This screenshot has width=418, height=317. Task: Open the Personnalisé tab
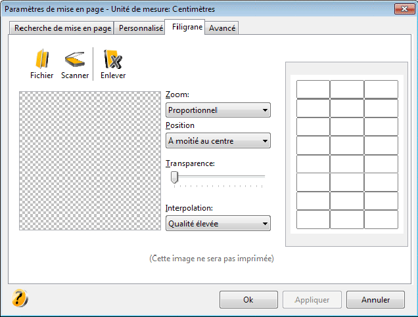click(x=141, y=28)
